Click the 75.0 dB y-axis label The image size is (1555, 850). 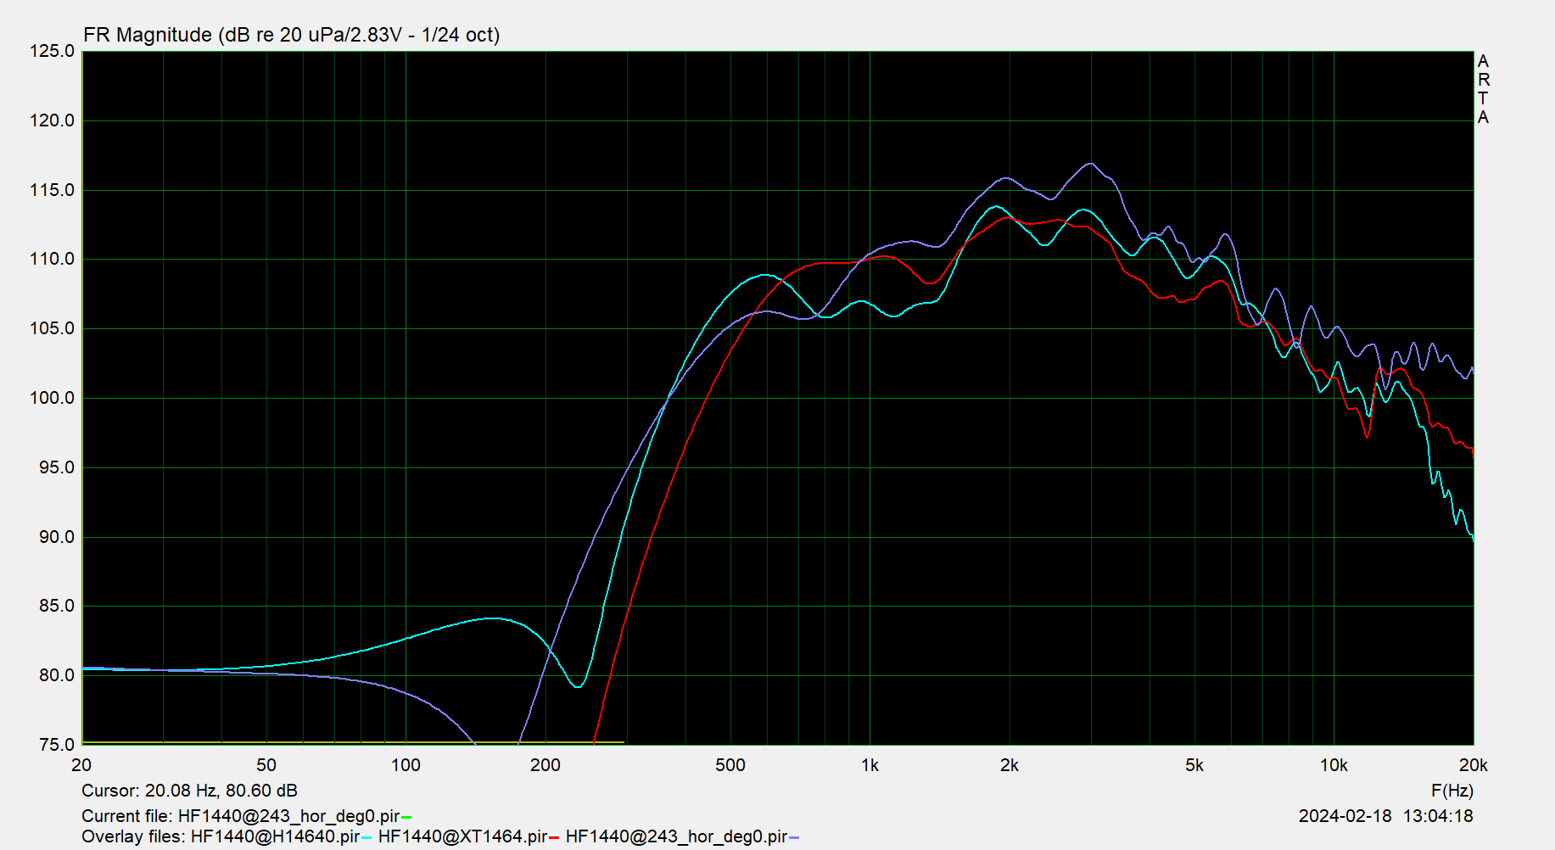click(57, 745)
